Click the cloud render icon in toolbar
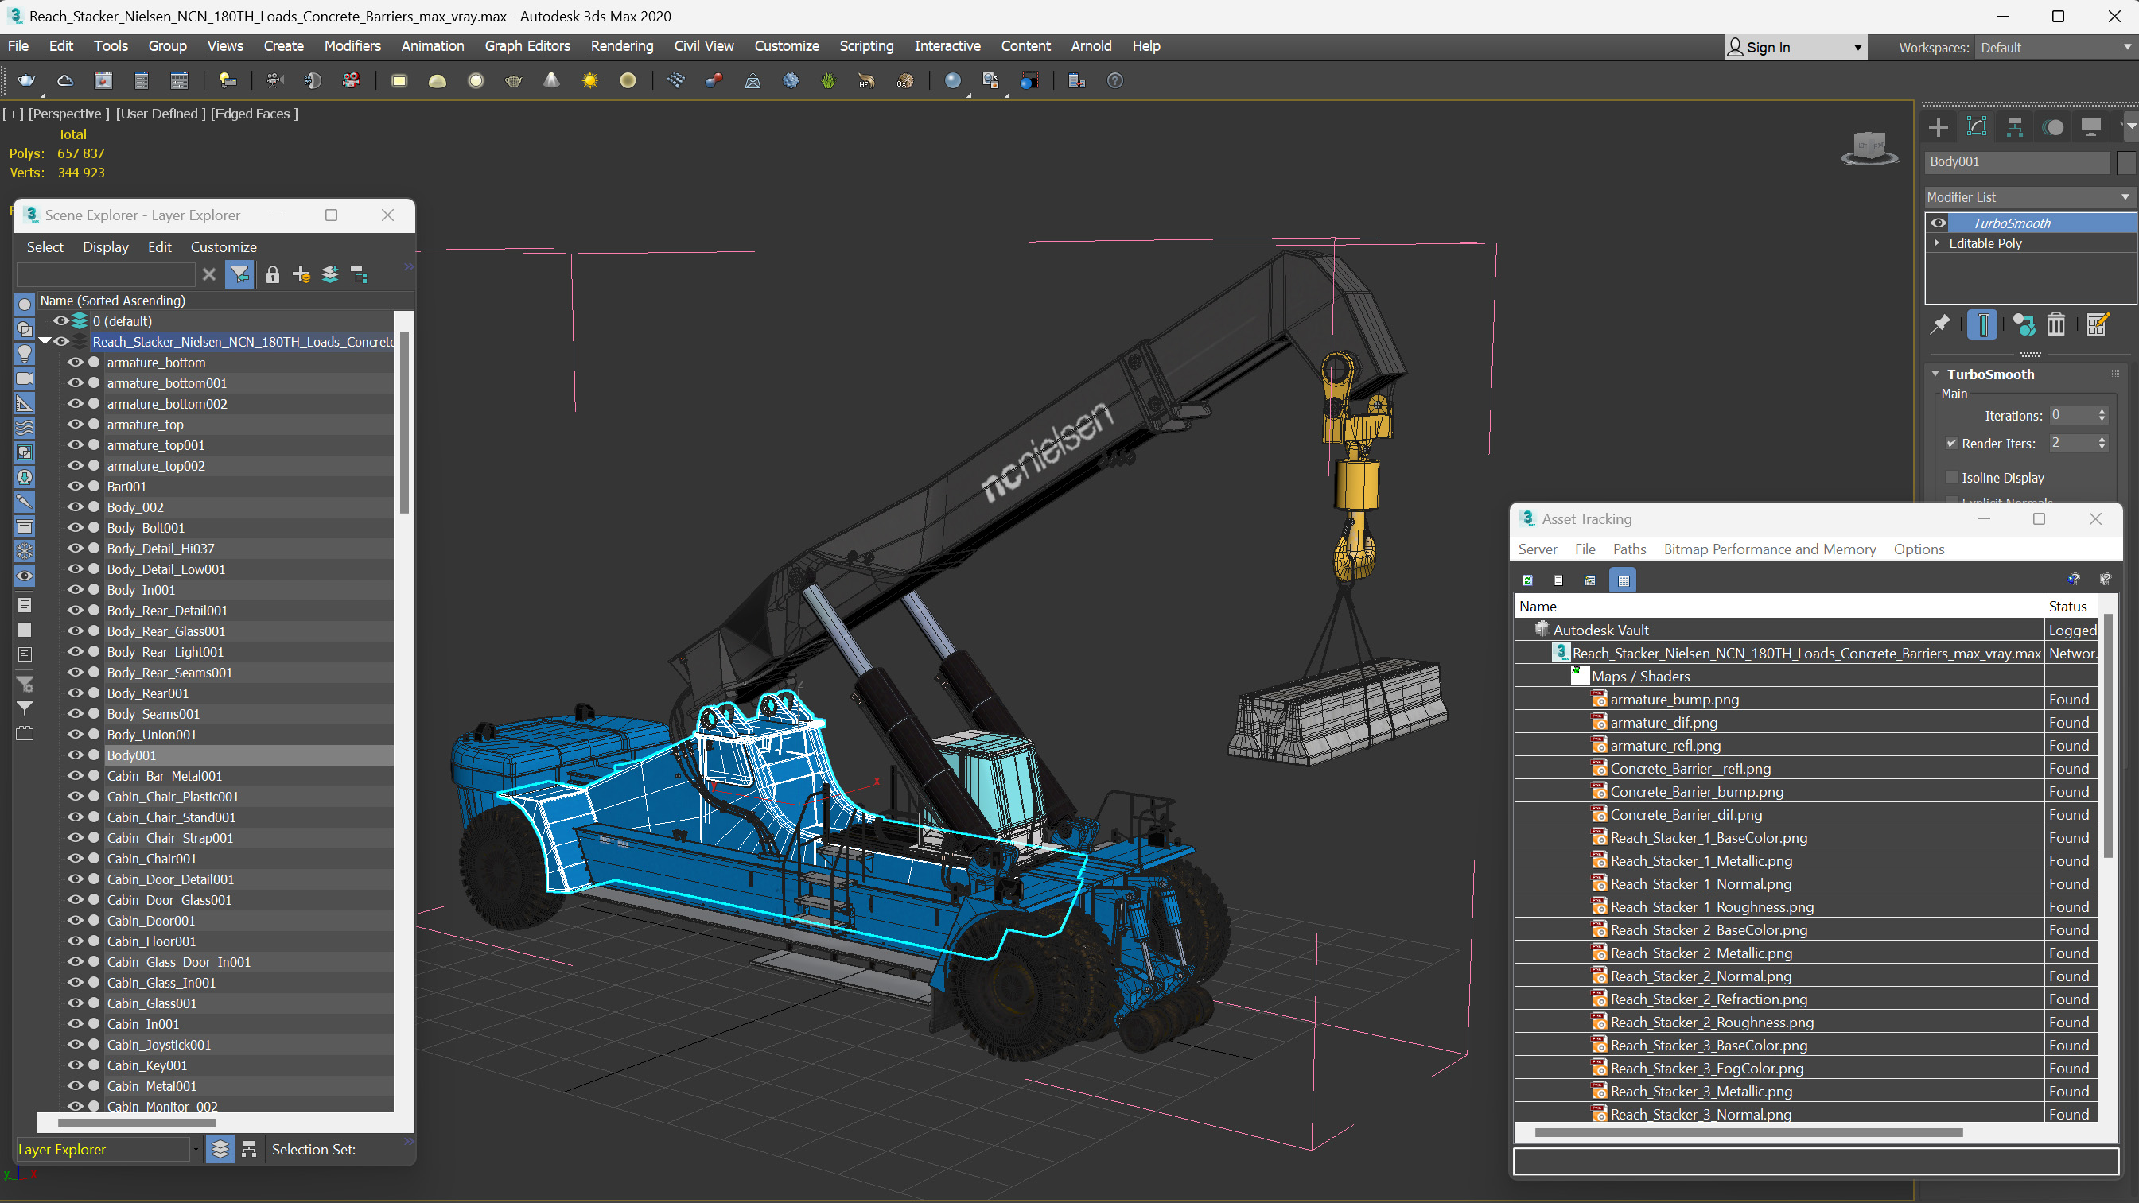2139x1203 pixels. tap(64, 80)
